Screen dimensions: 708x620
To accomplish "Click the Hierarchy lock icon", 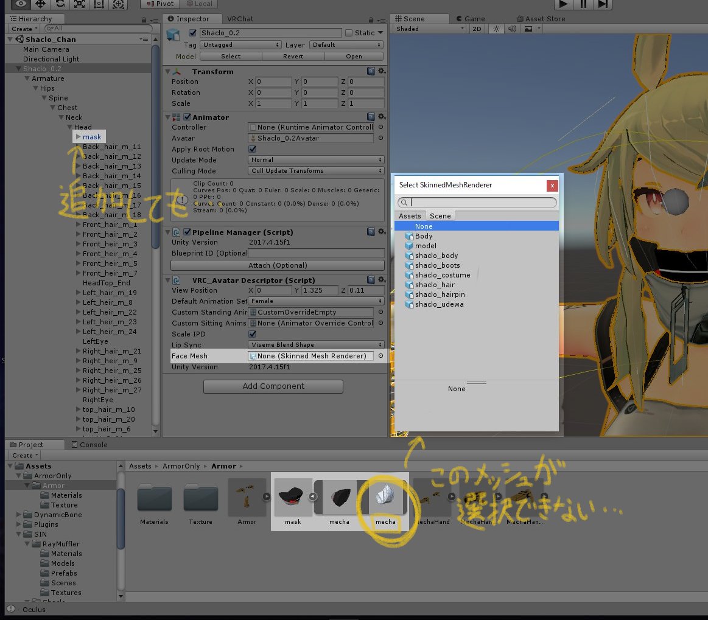I will [x=144, y=20].
